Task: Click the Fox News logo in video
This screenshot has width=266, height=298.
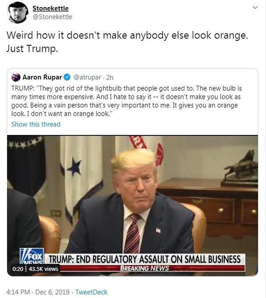Action: coord(32,256)
